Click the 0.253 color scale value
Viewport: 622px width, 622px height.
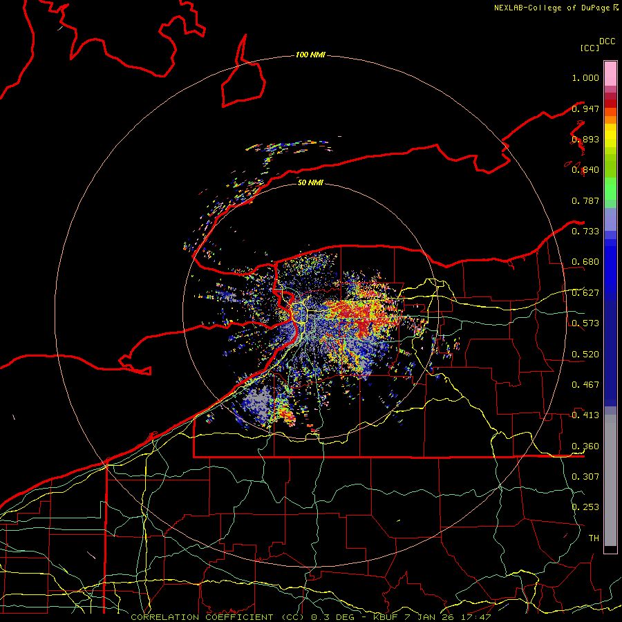click(x=585, y=507)
